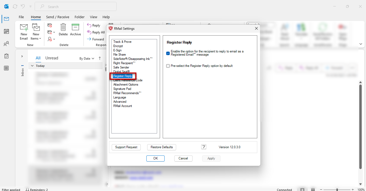
Task: Expand the ribbon display options chevron
Action: coord(360,44)
